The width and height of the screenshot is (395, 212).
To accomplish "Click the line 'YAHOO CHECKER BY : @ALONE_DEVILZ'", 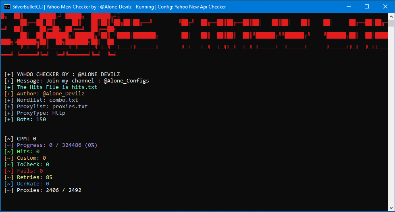I will coord(62,74).
